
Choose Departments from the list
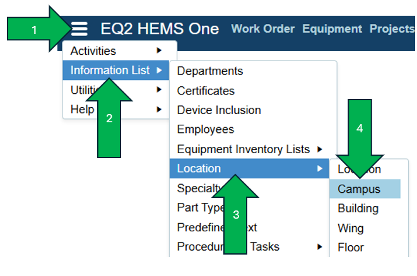[210, 71]
